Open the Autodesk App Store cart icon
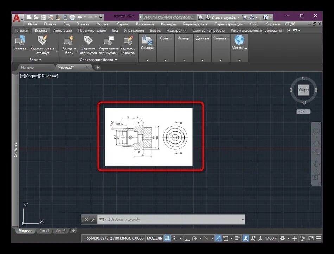Screen dimensions: 334x254 (x=245, y=17)
